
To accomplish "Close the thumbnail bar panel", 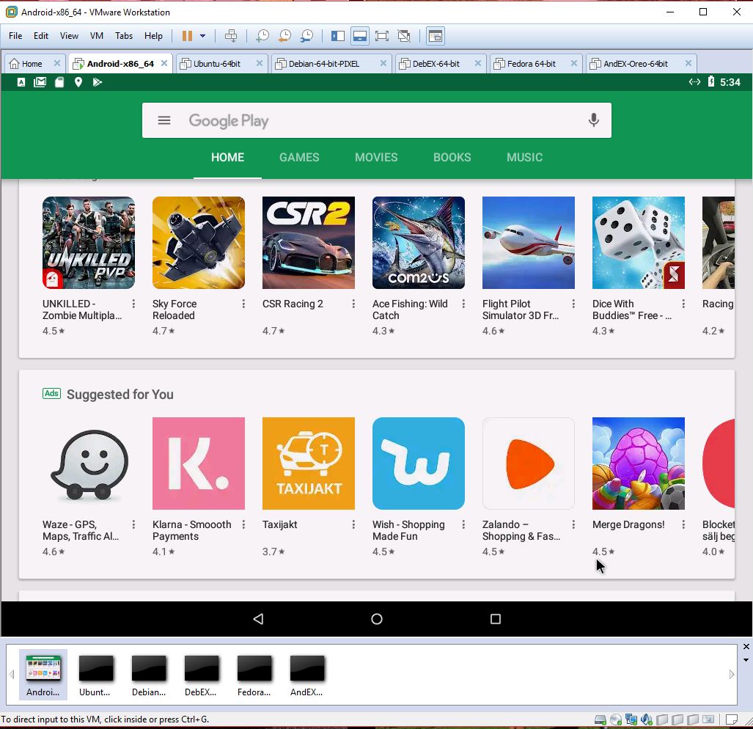I will (x=746, y=646).
